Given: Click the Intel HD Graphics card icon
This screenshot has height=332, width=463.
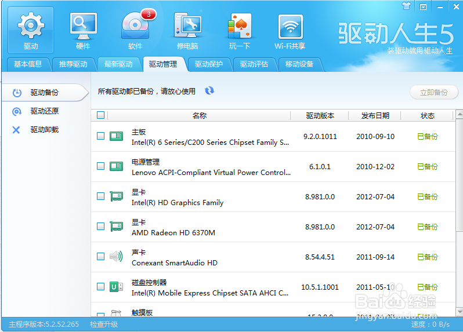Looking at the screenshot, I should (117, 196).
